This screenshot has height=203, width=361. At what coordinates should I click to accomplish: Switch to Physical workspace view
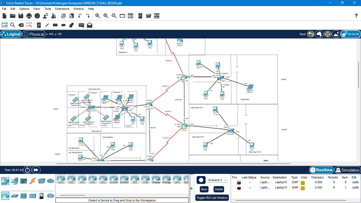point(34,34)
